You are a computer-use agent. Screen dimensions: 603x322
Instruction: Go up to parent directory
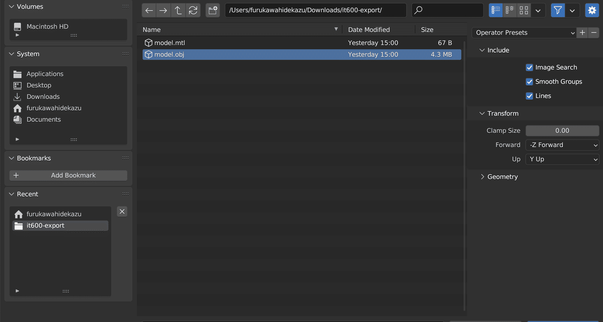[x=178, y=10]
